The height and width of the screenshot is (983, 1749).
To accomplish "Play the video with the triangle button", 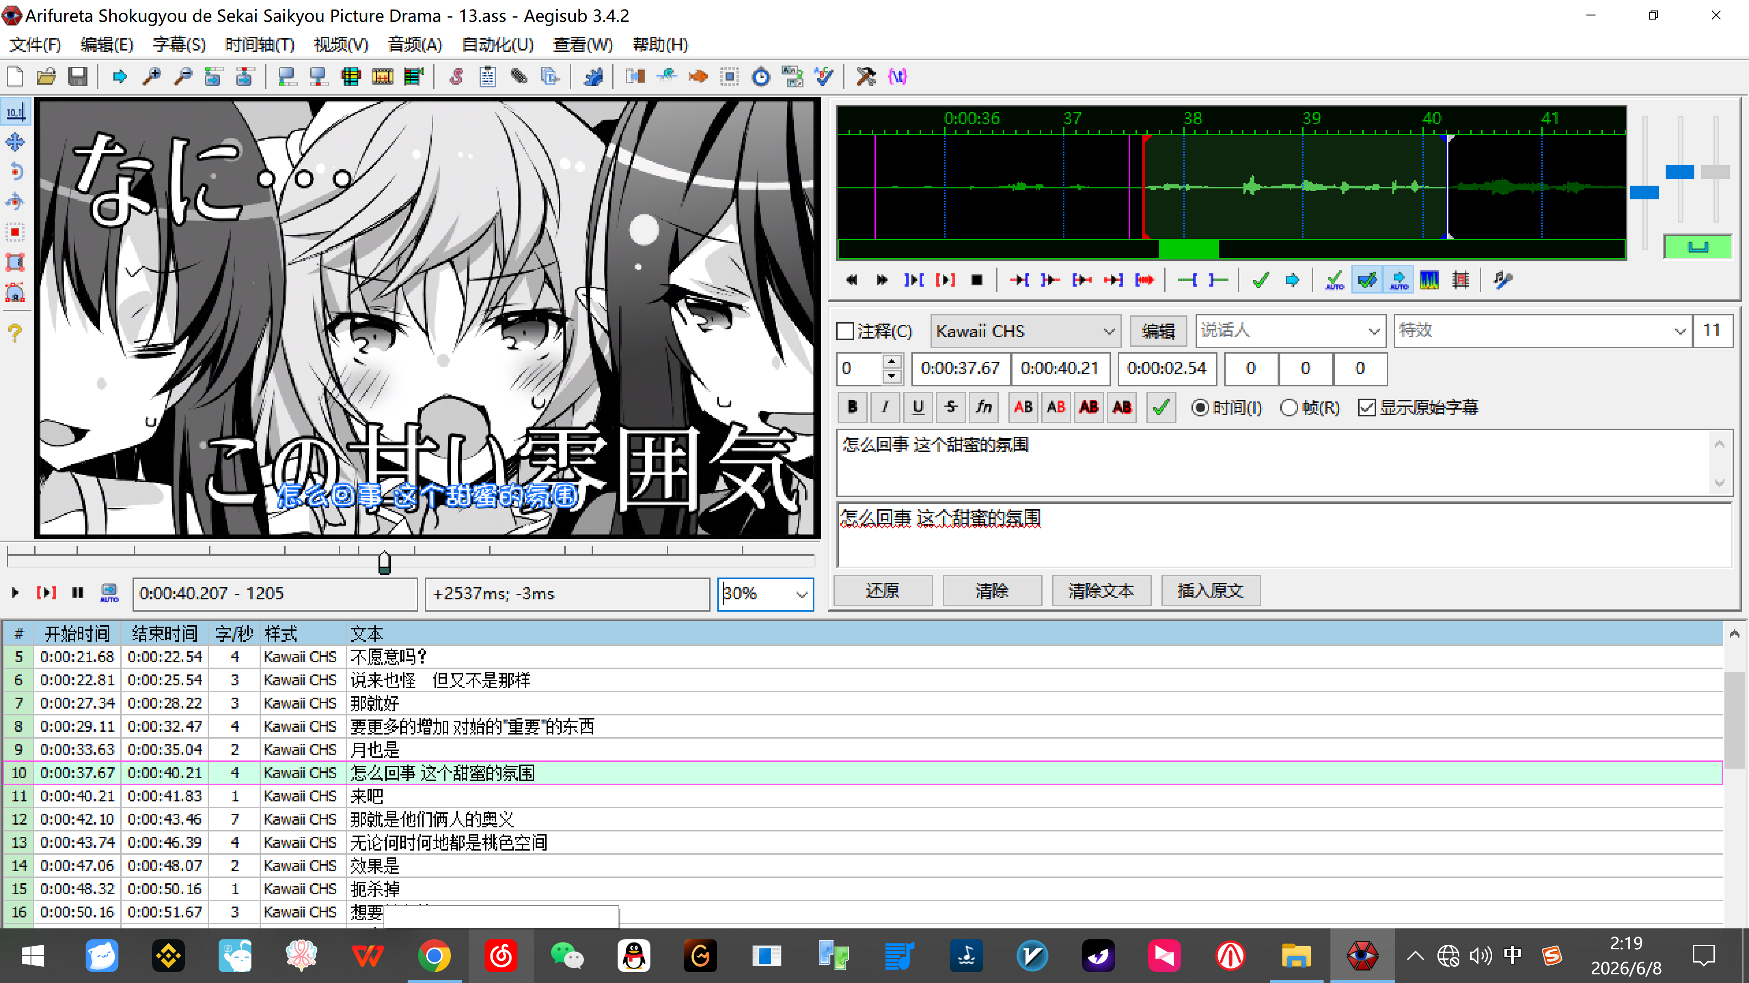I will 15,593.
